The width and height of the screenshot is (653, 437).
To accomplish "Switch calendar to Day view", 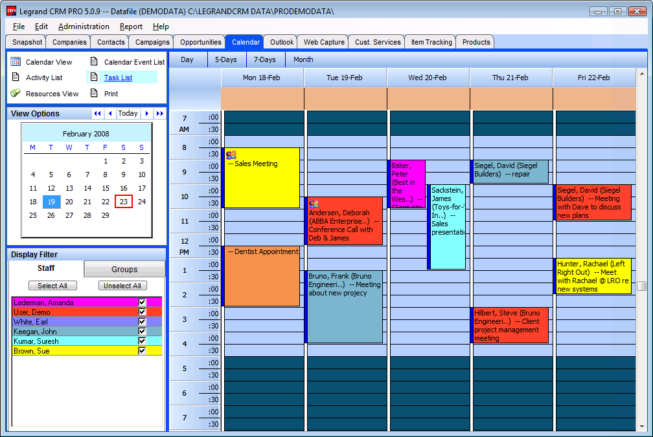I will click(x=187, y=59).
